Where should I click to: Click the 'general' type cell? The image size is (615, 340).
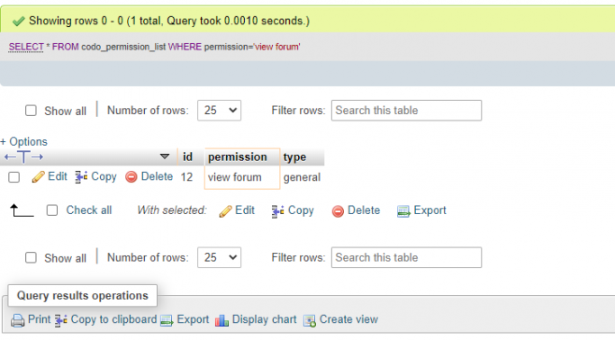[x=302, y=177]
